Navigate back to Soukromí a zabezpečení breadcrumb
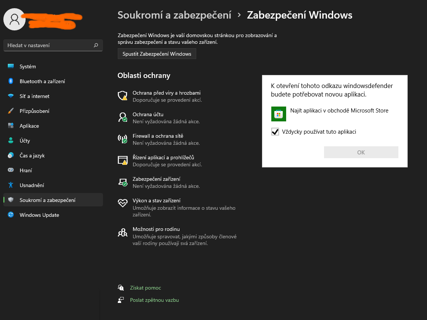This screenshot has height=320, width=427. [x=174, y=15]
